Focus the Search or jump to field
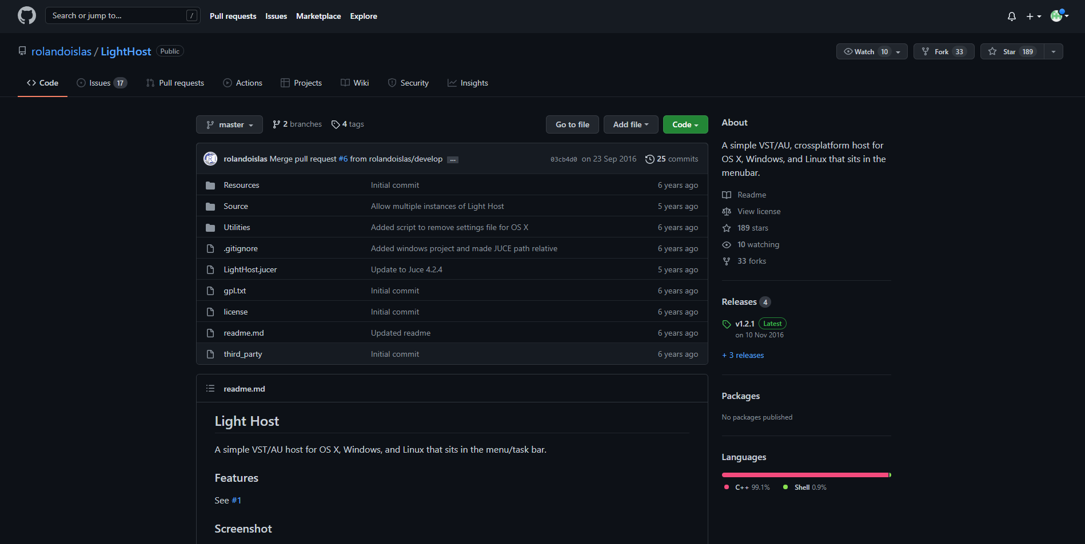The image size is (1085, 544). tap(123, 15)
